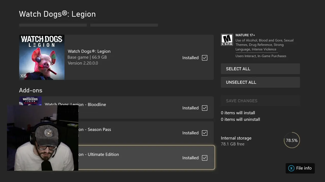Viewport: 325px width, 182px height.
Task: Click the Bloodline add-on title text
Action: [x=75, y=104]
